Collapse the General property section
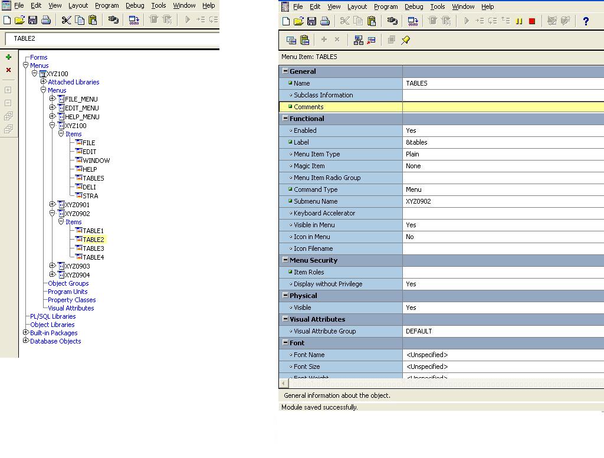Viewport: 604px width, 458px height. [285, 71]
